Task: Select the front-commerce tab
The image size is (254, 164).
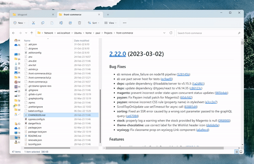Action: (80, 14)
